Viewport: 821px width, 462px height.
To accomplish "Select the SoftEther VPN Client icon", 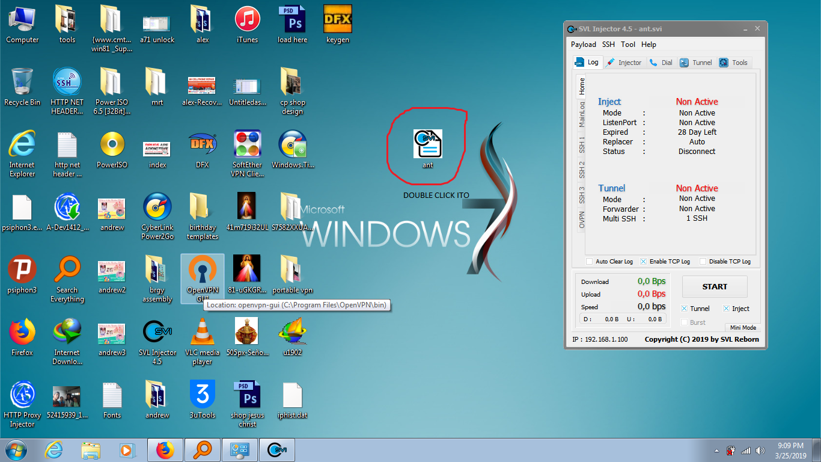I will 247,144.
